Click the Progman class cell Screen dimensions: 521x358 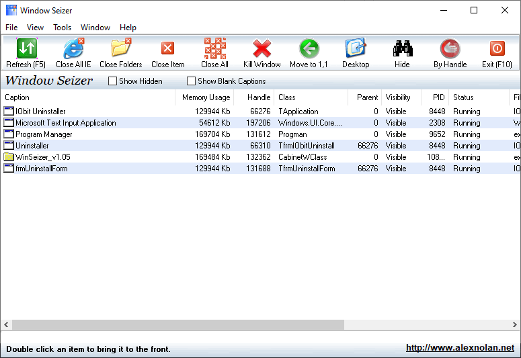[x=292, y=134]
